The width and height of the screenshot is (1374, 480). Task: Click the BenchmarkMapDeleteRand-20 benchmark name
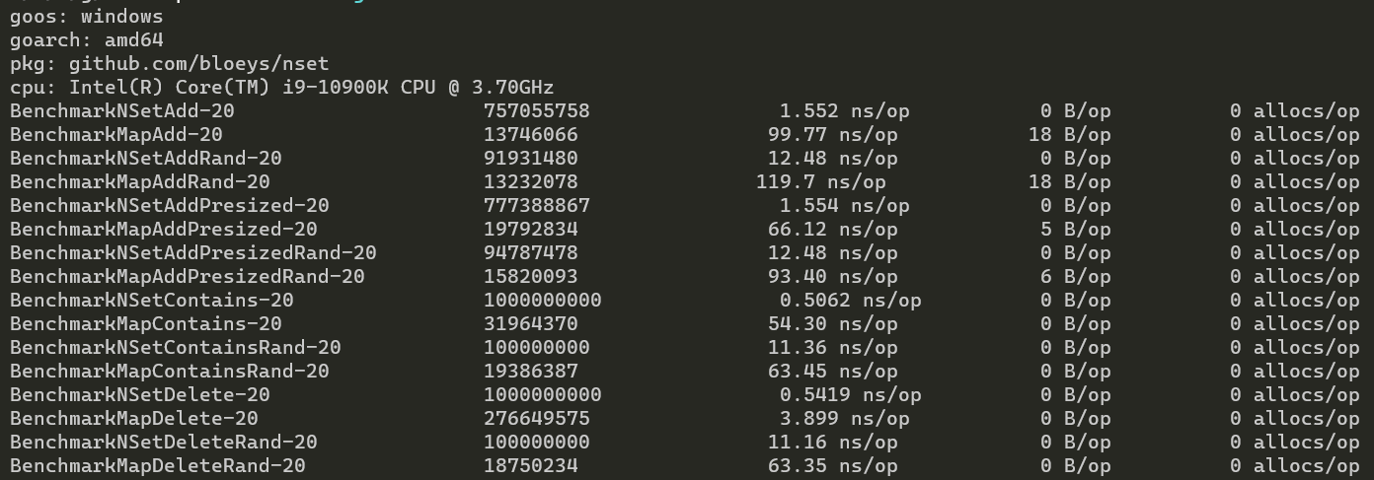[158, 466]
